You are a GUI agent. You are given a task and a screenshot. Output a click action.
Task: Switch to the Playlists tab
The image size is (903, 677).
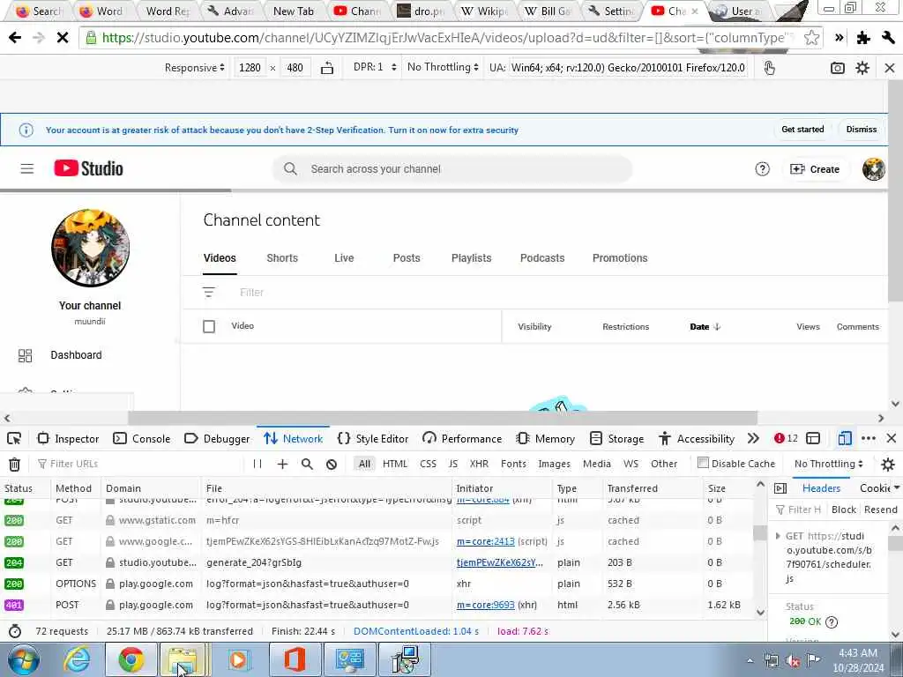coord(471,258)
